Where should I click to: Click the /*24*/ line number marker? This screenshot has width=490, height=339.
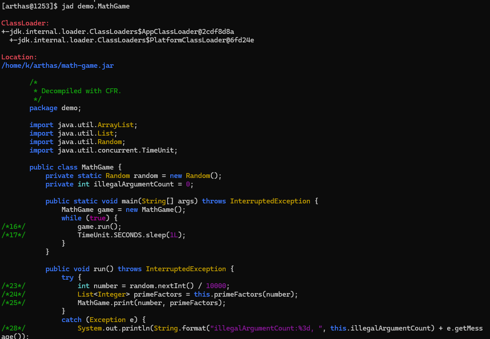(13, 294)
